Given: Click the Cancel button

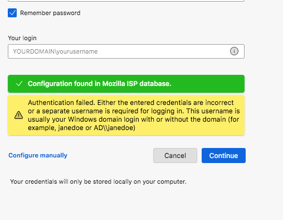Looking at the screenshot, I should [175, 155].
